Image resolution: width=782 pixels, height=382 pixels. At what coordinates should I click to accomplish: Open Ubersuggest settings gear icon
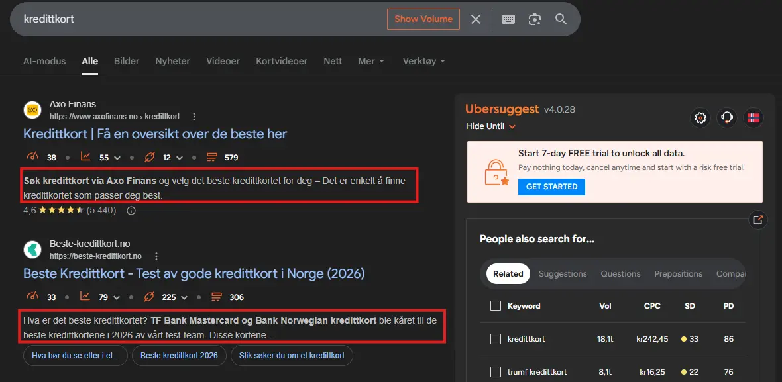click(700, 118)
